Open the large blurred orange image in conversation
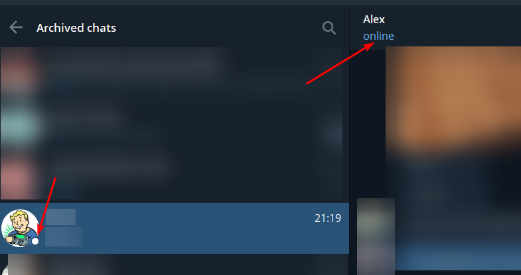 click(453, 158)
